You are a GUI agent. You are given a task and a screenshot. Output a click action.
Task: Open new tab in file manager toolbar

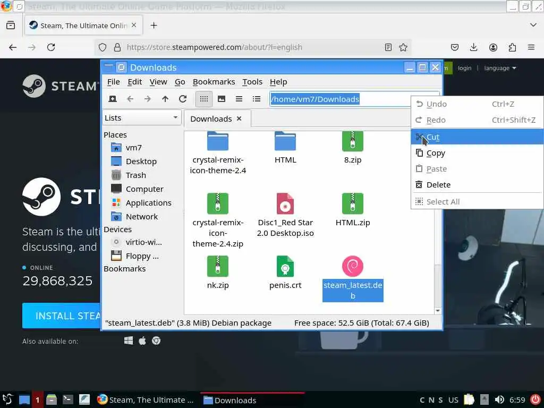point(113,99)
